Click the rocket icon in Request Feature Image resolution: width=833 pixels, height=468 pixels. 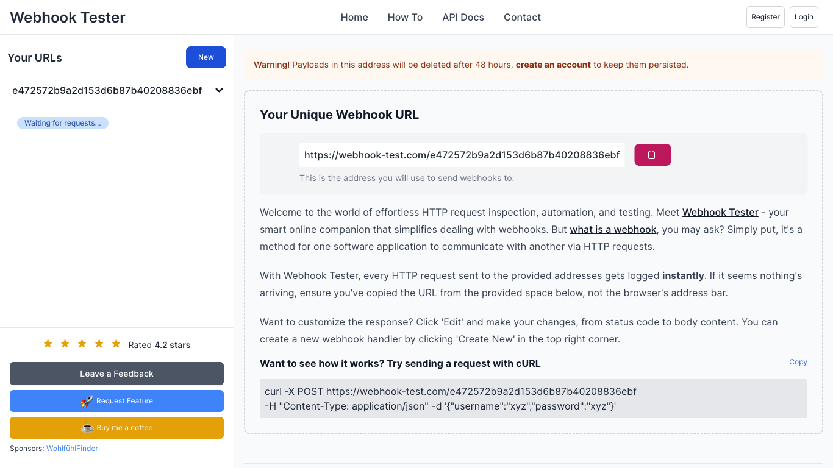coord(87,401)
